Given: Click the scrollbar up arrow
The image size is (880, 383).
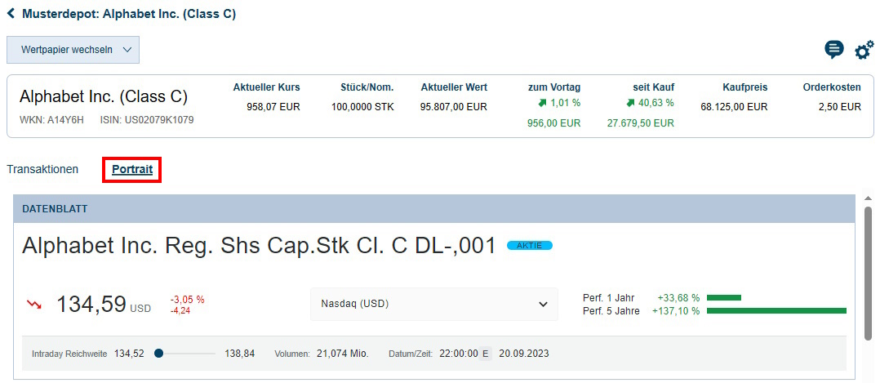Looking at the screenshot, I should click(x=868, y=198).
